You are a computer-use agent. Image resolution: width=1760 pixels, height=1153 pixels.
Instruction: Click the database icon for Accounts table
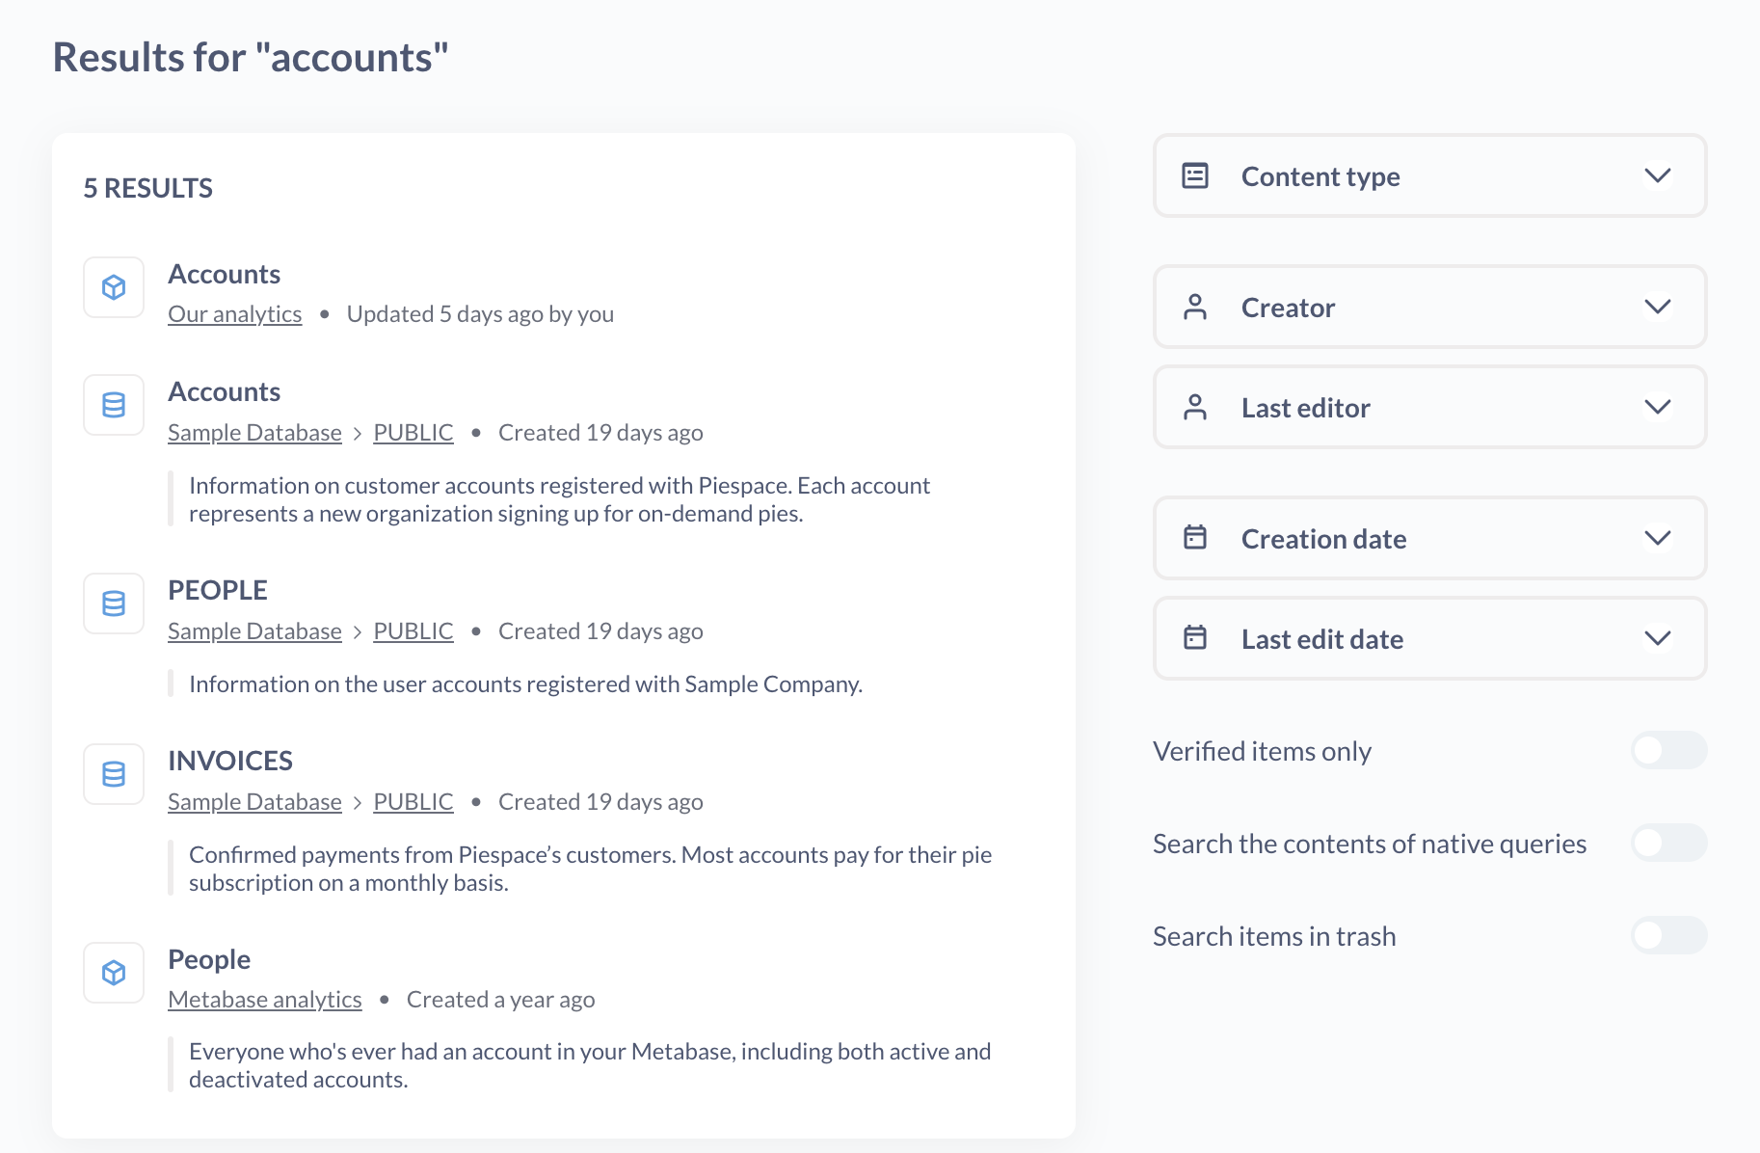coord(114,405)
